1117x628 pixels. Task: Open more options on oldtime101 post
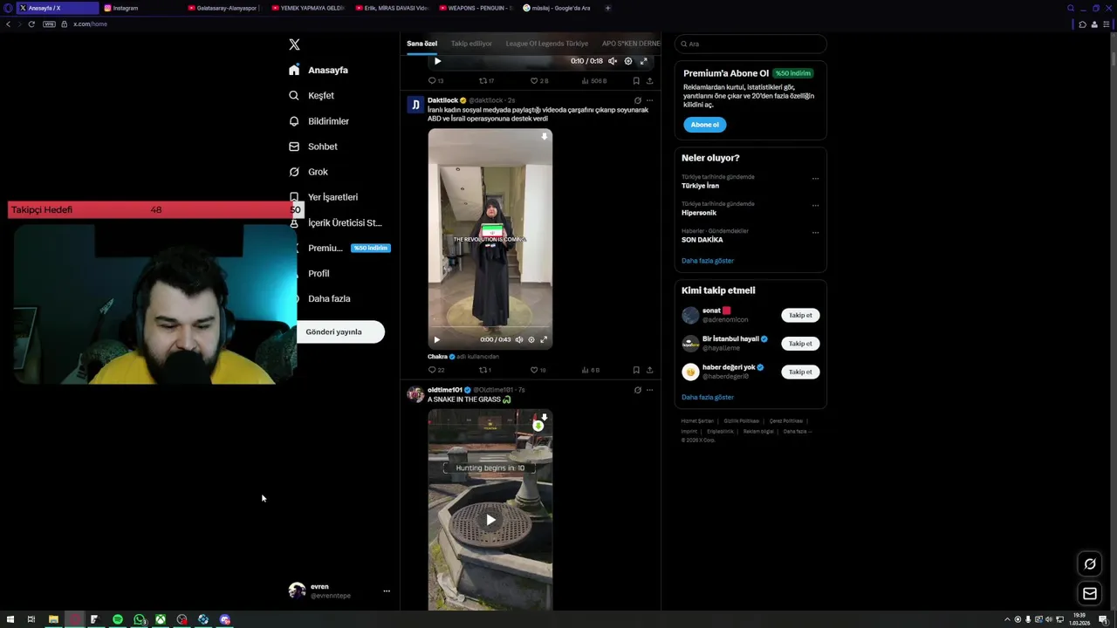(x=649, y=390)
